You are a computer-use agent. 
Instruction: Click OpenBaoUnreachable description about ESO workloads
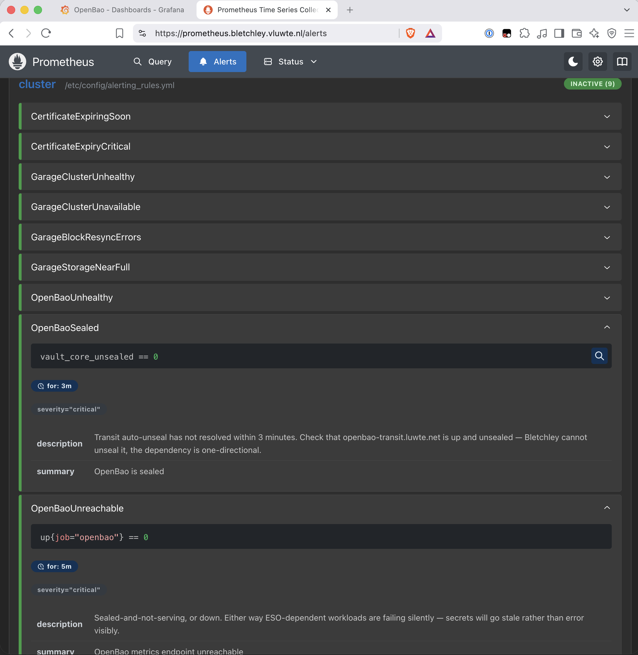click(x=339, y=624)
